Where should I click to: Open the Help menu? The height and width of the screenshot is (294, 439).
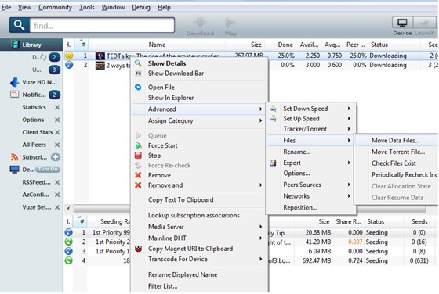point(164,7)
